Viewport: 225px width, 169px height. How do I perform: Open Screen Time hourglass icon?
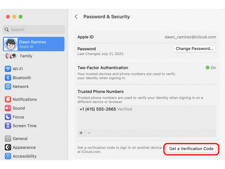tap(8, 126)
